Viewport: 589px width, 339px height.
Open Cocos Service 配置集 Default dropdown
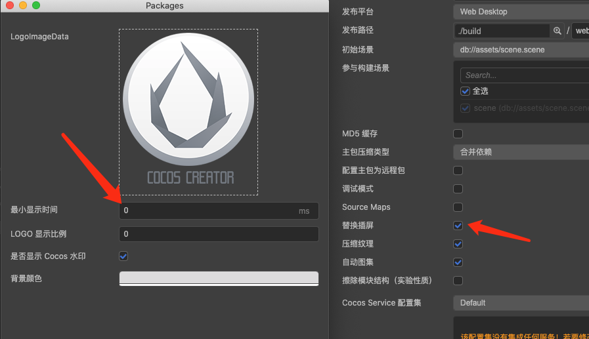pyautogui.click(x=521, y=303)
